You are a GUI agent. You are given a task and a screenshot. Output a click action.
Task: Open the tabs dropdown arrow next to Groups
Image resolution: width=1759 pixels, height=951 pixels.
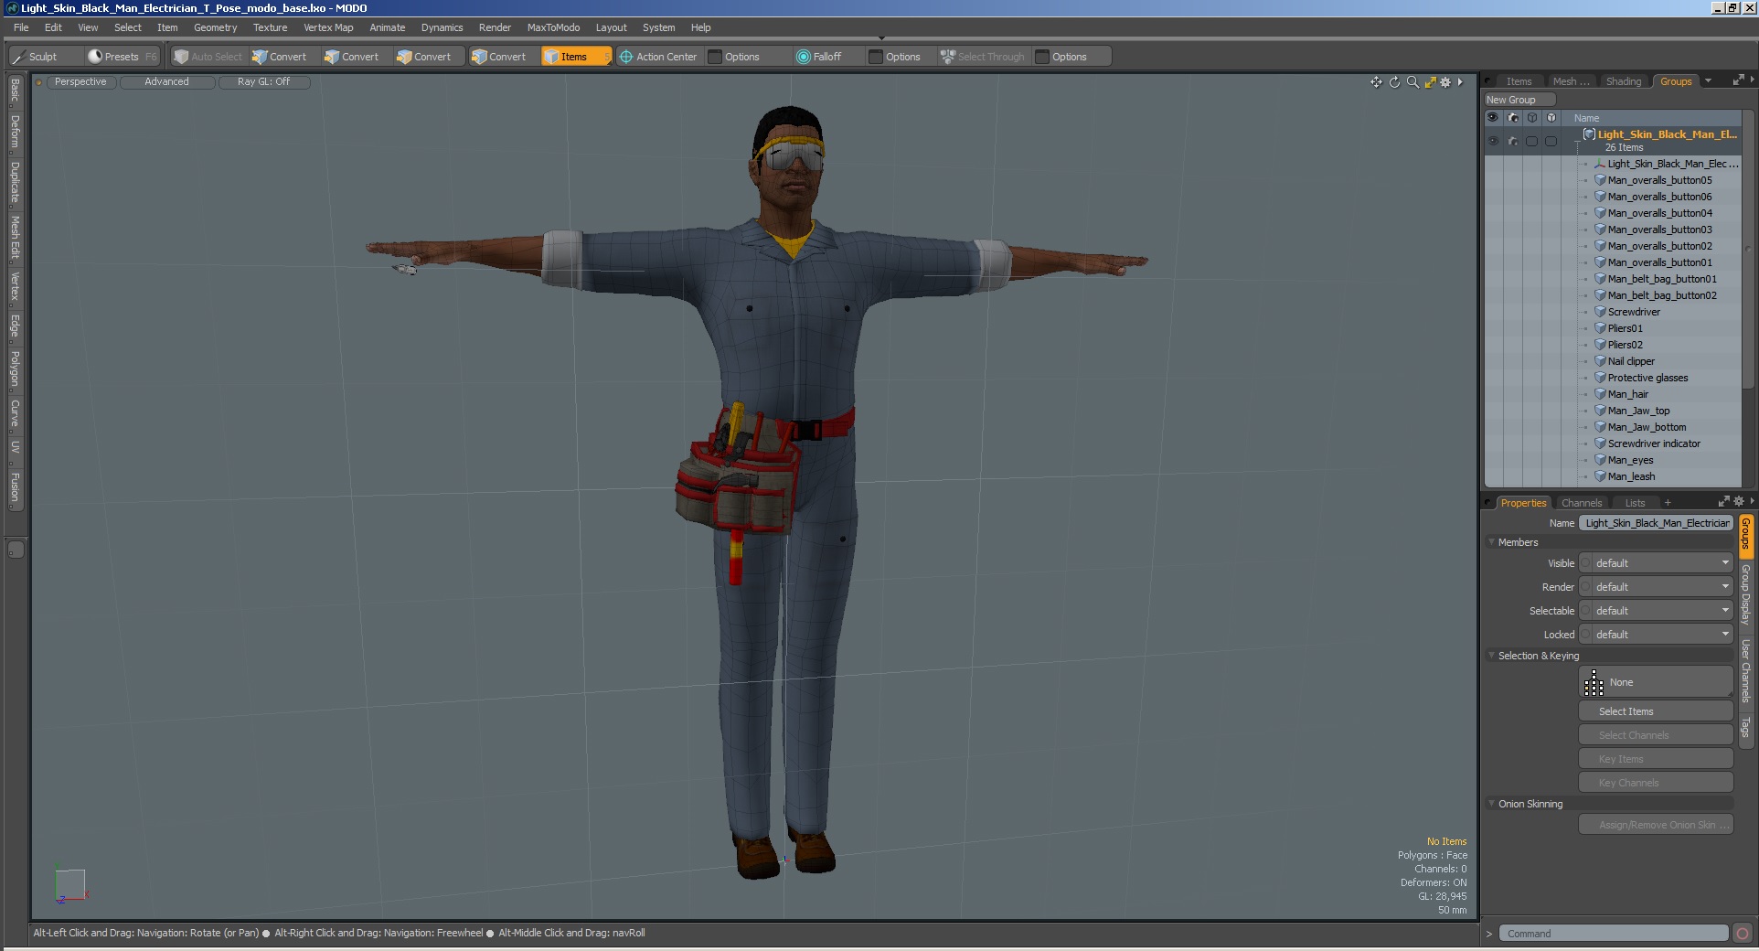click(x=1708, y=80)
